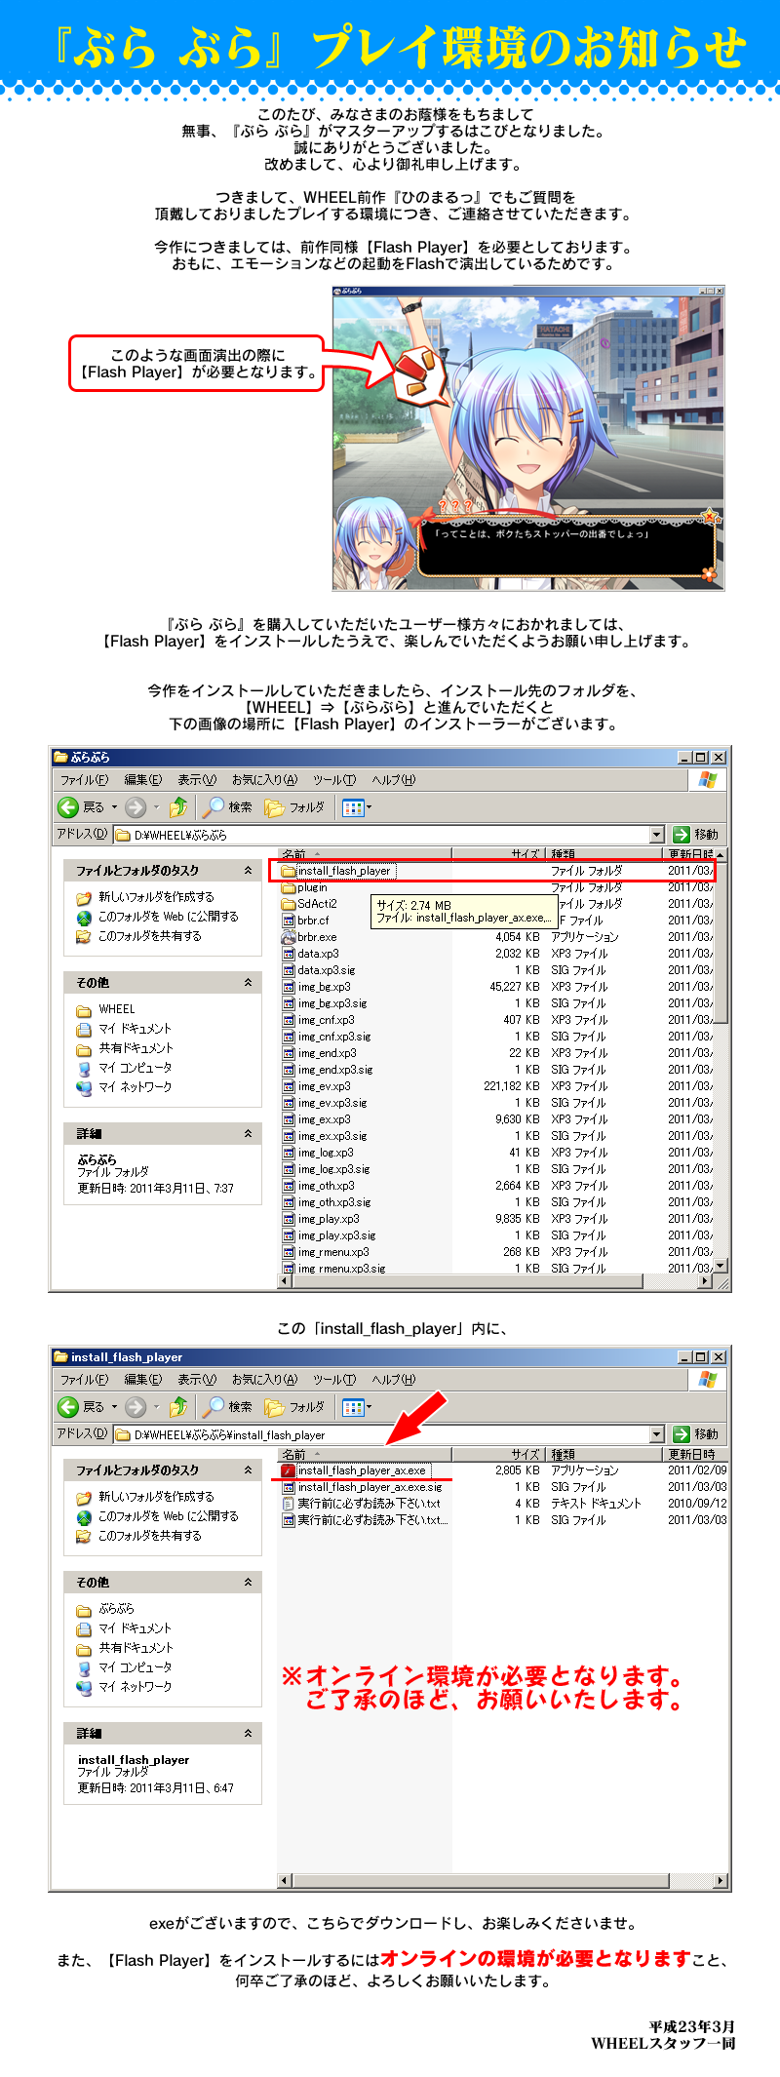Click horizontal scrollbar in install_flash_player window

[x=503, y=1880]
